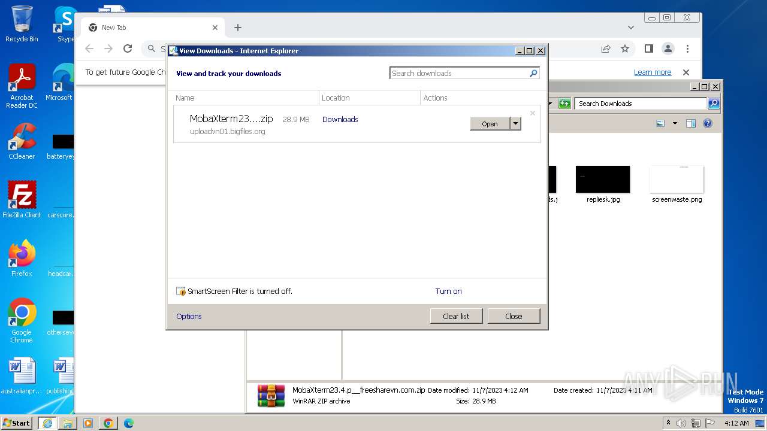Open Chrome from the taskbar

point(108,423)
